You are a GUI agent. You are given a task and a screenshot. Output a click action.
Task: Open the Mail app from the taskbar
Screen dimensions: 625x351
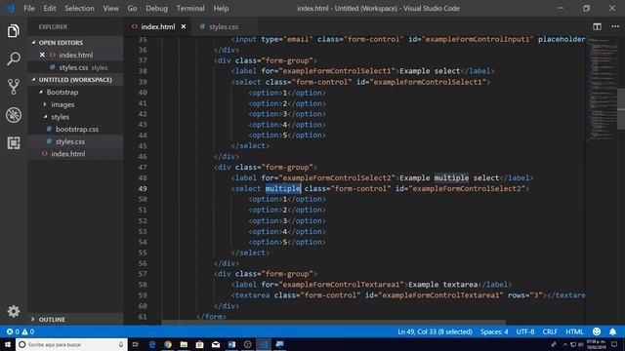[216, 344]
